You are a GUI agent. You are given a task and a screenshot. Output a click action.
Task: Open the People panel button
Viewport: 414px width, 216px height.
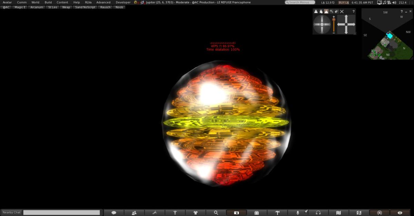pyautogui.click(x=134, y=213)
